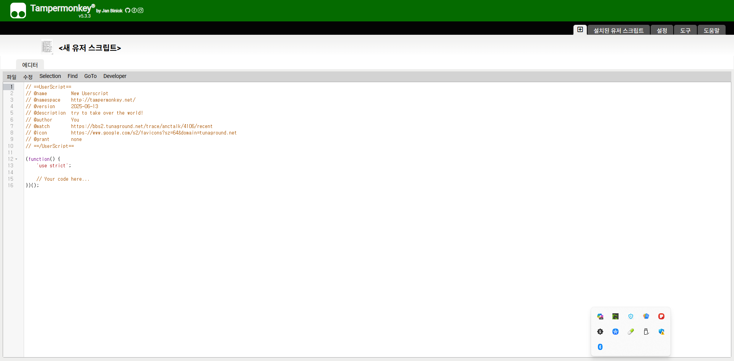Click the green pill tray icon
This screenshot has height=361, width=734.
tap(631, 332)
